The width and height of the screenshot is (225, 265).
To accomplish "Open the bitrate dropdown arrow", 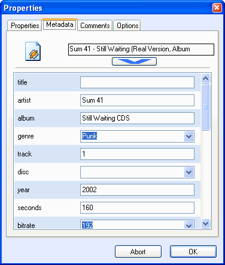I will pyautogui.click(x=188, y=225).
